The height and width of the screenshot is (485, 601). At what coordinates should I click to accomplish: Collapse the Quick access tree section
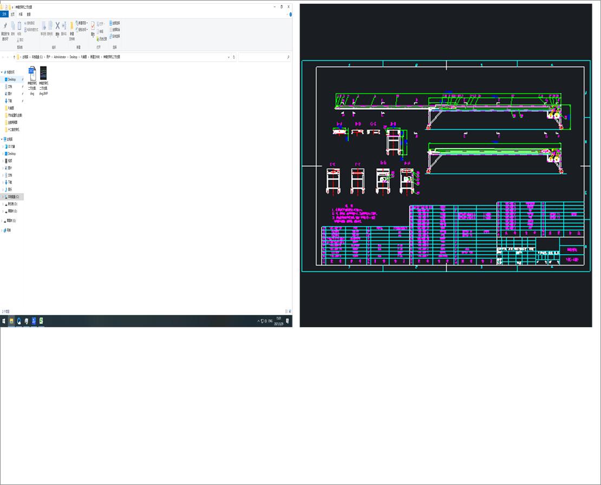[2, 72]
